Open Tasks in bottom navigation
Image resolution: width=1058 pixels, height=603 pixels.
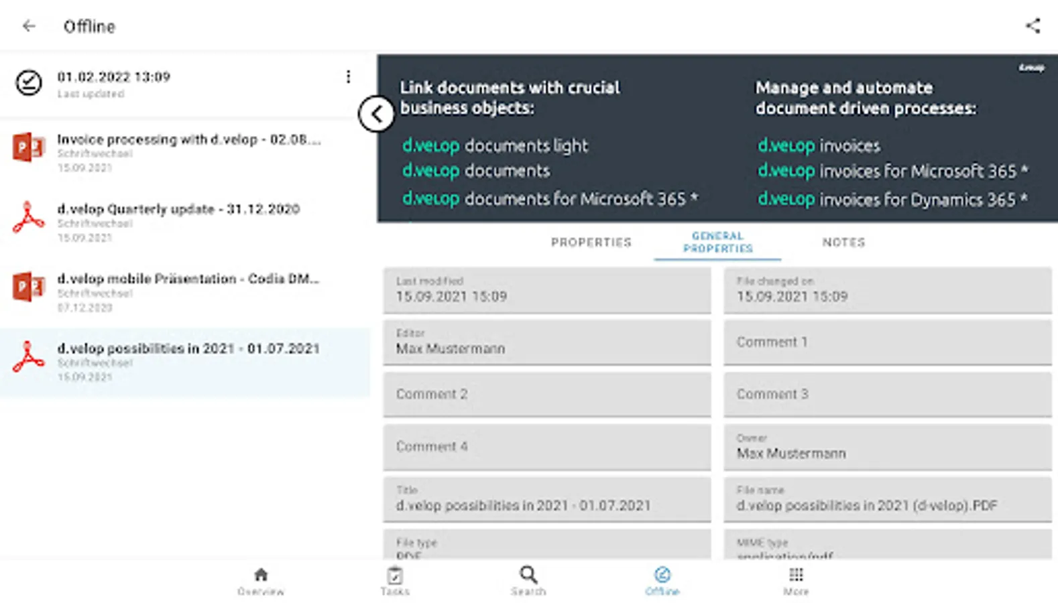point(395,582)
